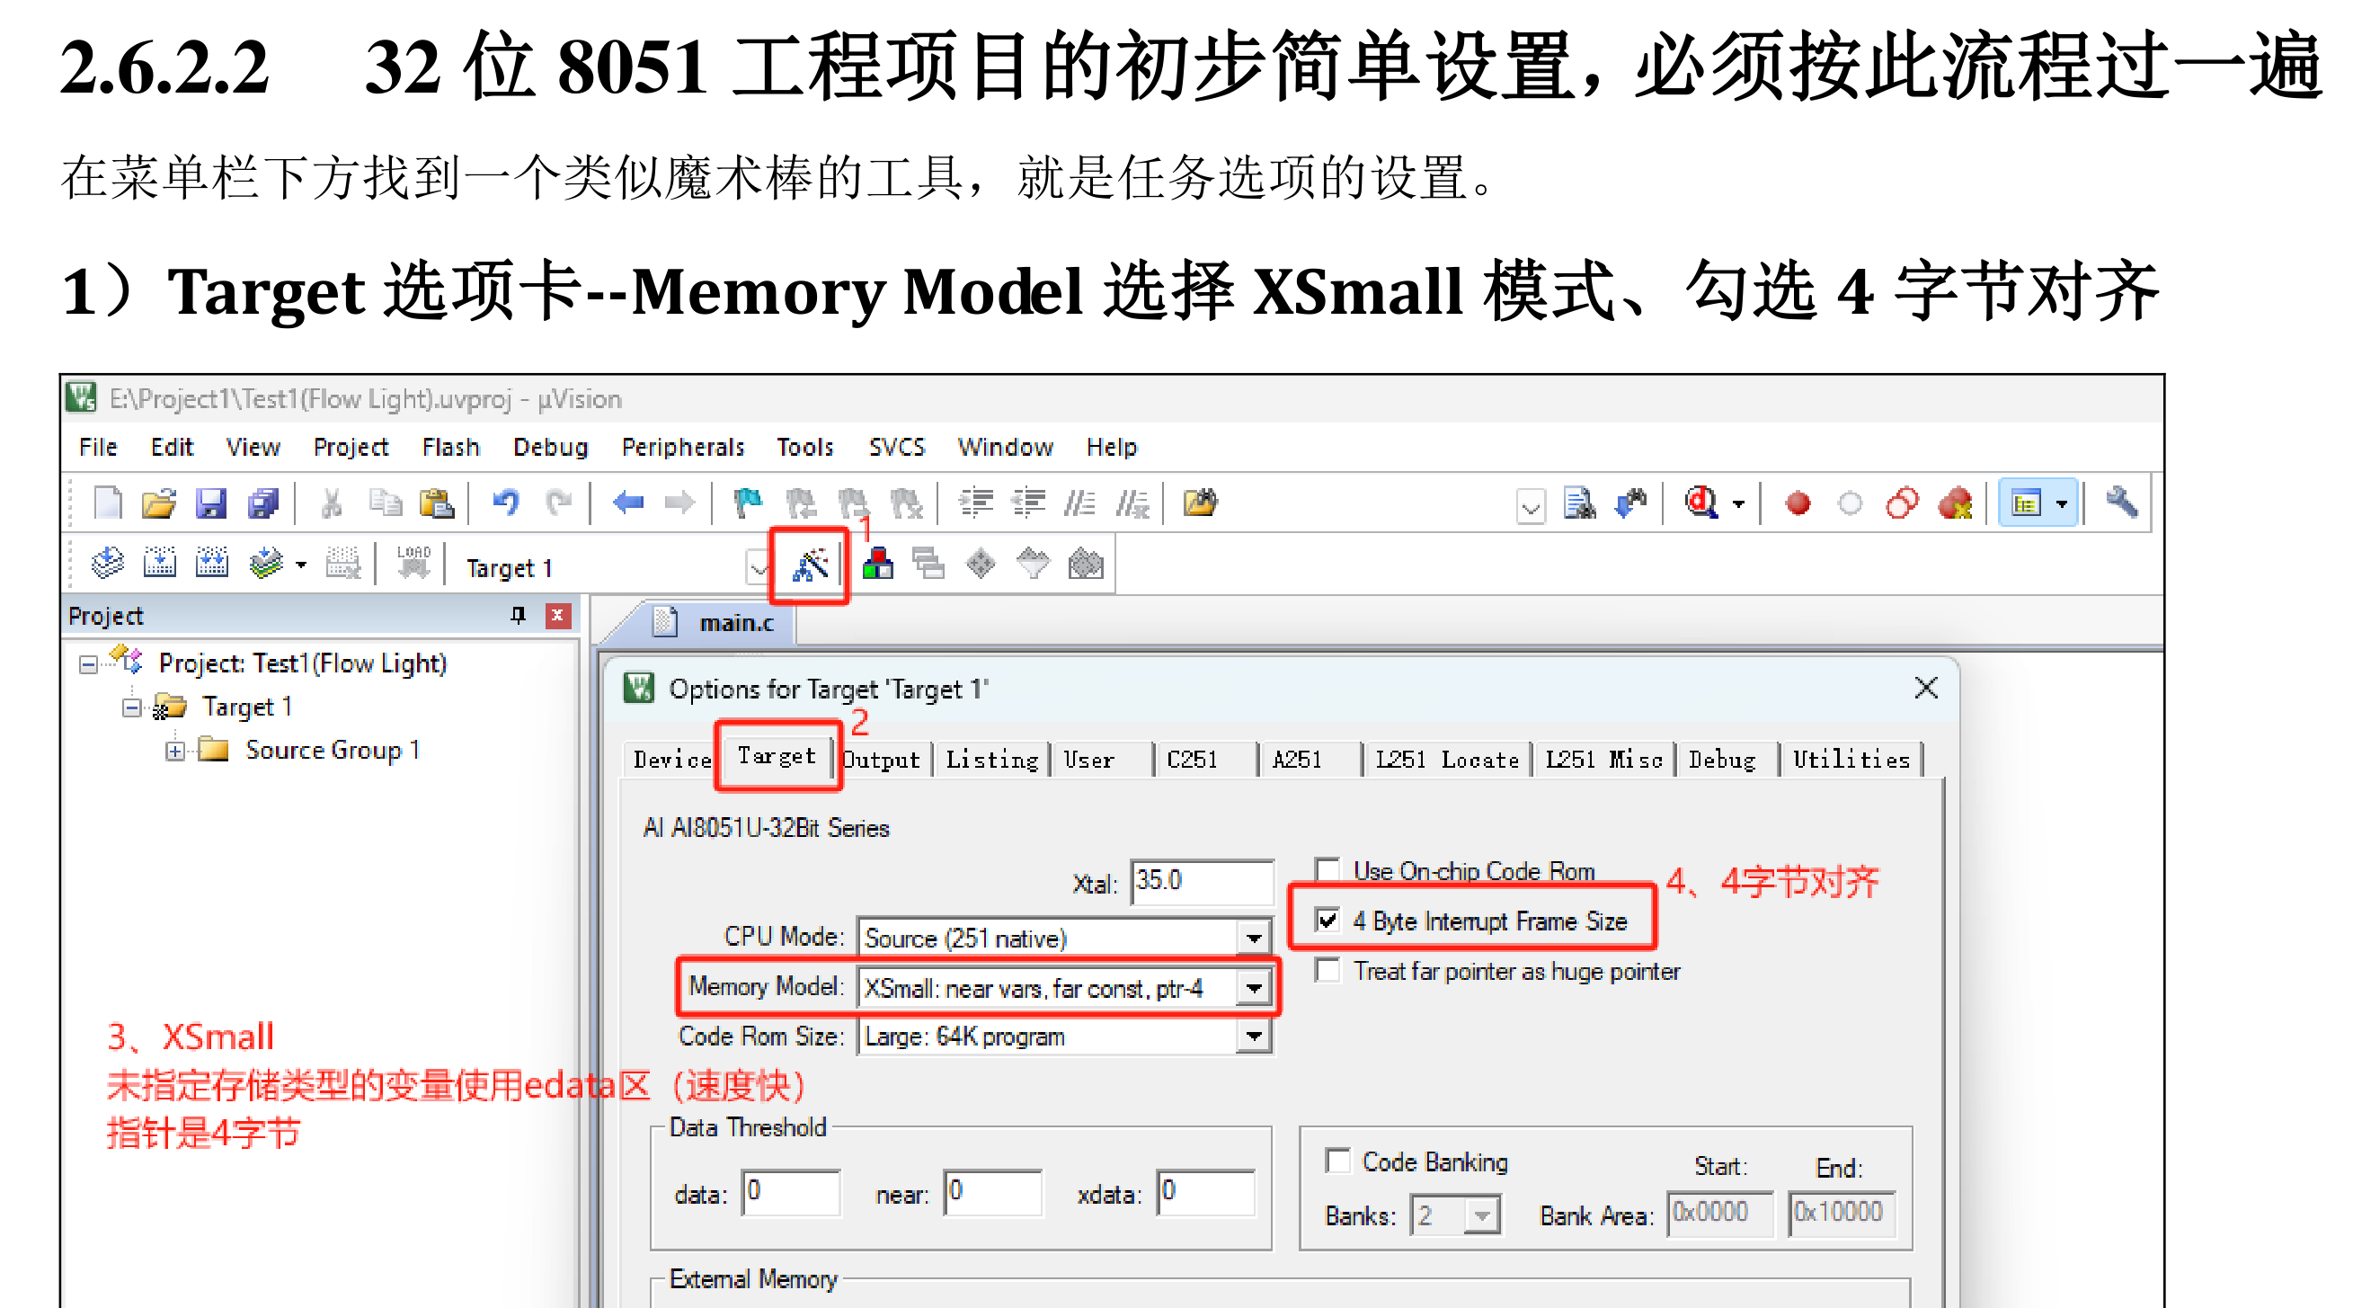Open Configuration with the wrench icon
The image size is (2353, 1308).
pos(2121,503)
